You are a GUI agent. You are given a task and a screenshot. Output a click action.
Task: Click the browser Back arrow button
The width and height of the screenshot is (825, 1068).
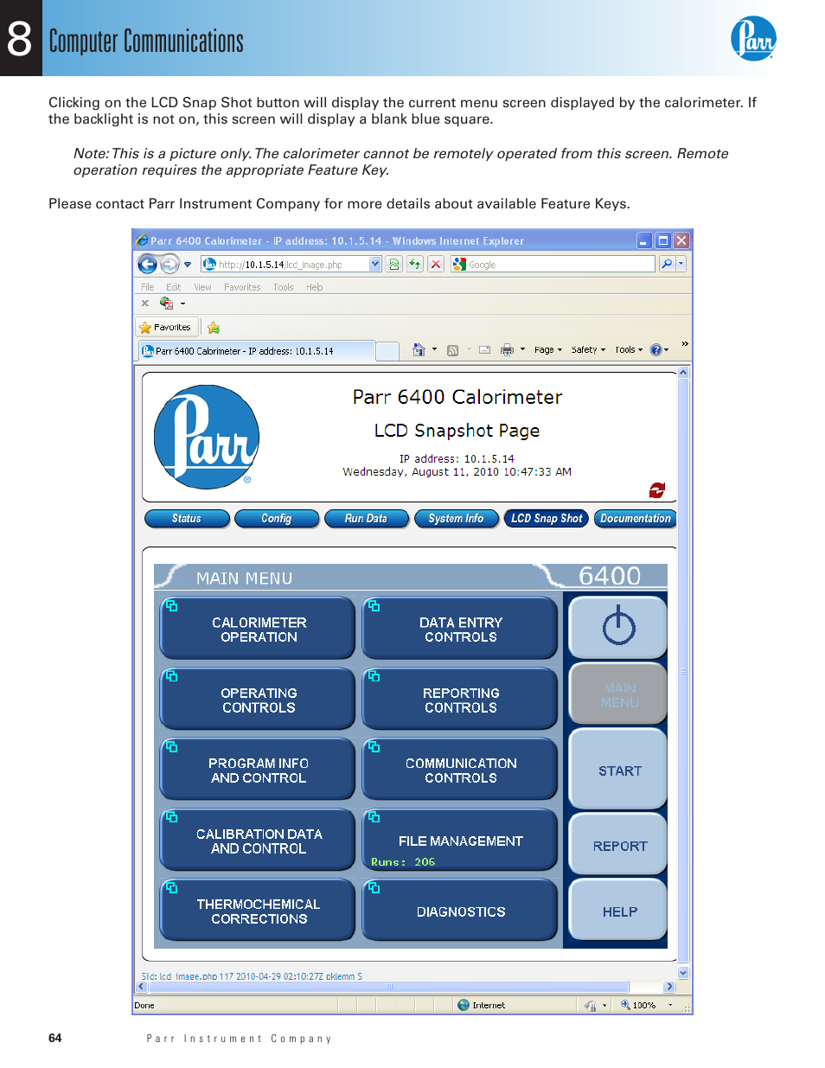(x=148, y=264)
